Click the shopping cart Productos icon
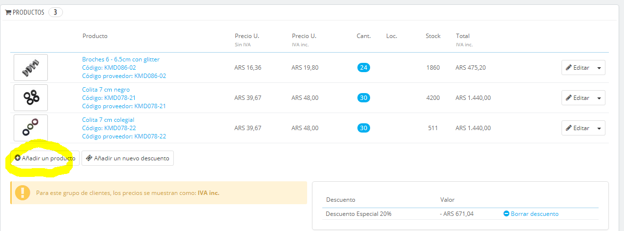Screen dimensions: 624x231 [x=8, y=12]
